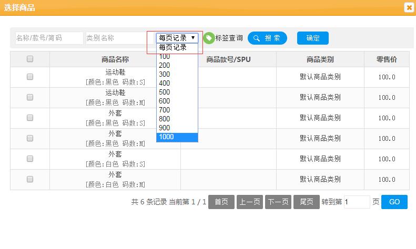Click price 100.0 in 外套 白色 码数:M row
Screen dimensions: 416x249
coord(387,179)
